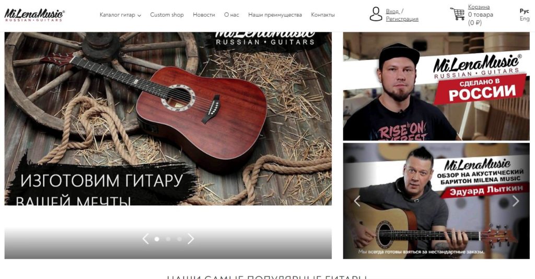535x279 pixels.
Task: Show next video in side carousel
Action: [516, 201]
